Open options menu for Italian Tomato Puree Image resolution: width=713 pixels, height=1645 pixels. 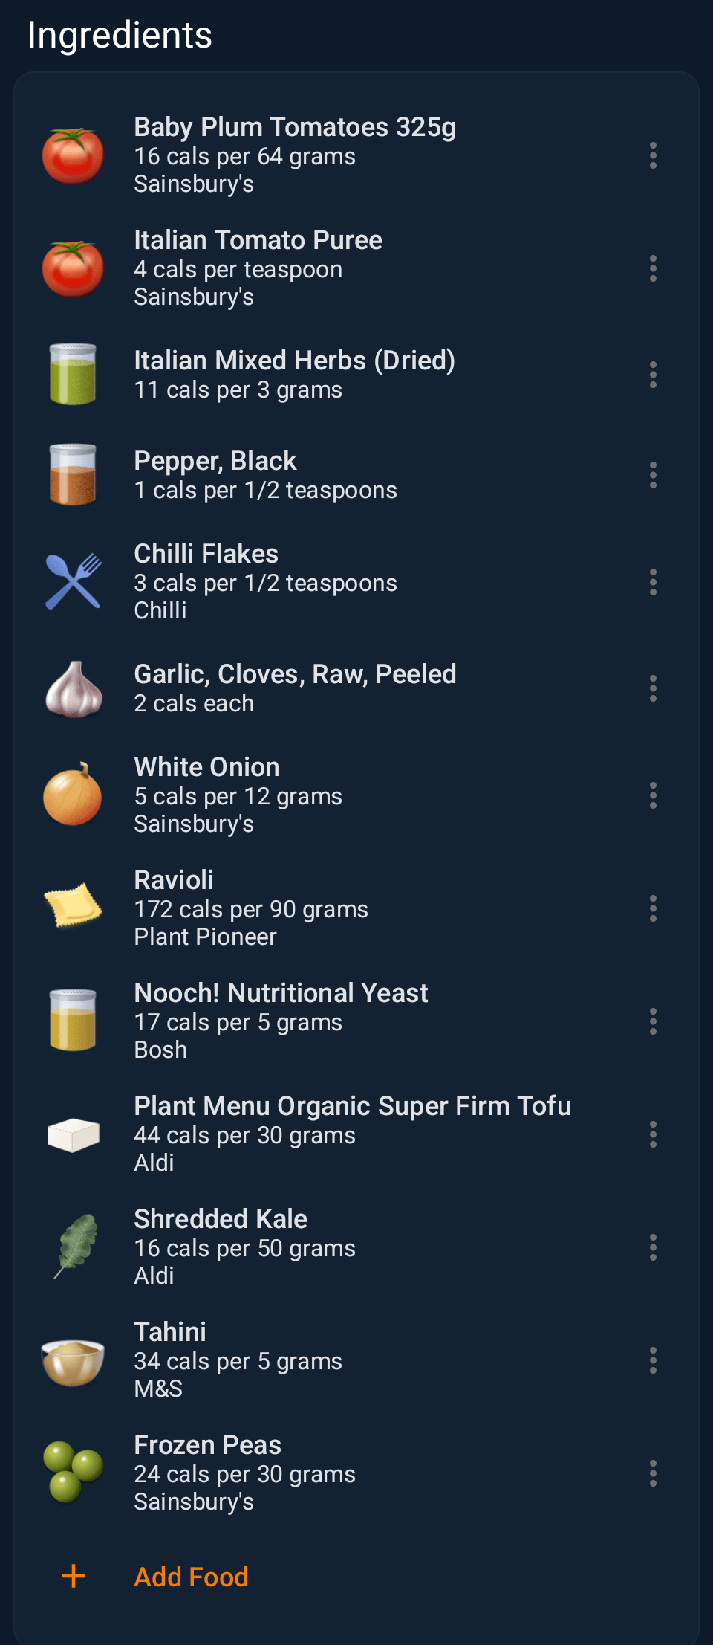click(653, 268)
